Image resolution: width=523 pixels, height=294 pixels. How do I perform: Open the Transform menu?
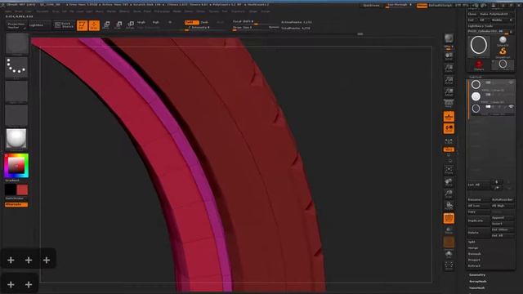click(x=238, y=11)
